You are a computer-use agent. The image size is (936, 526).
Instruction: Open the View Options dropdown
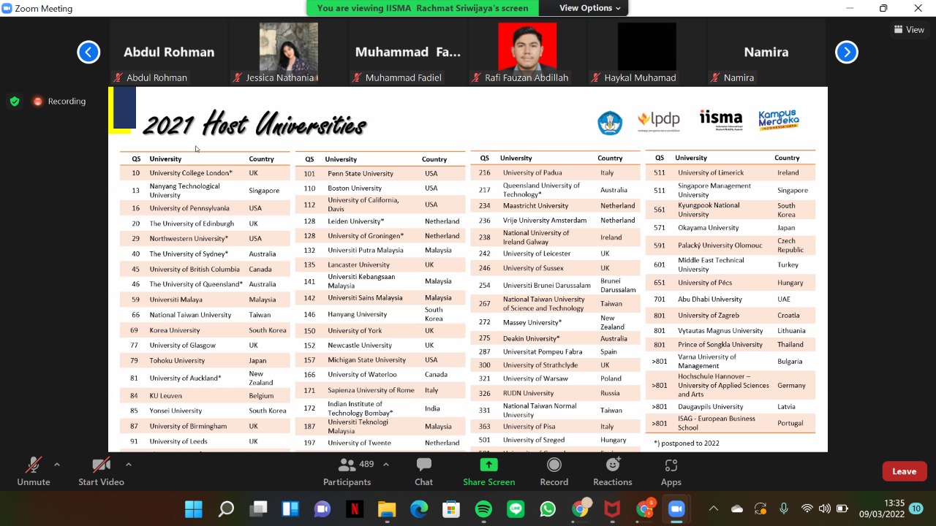coord(589,8)
